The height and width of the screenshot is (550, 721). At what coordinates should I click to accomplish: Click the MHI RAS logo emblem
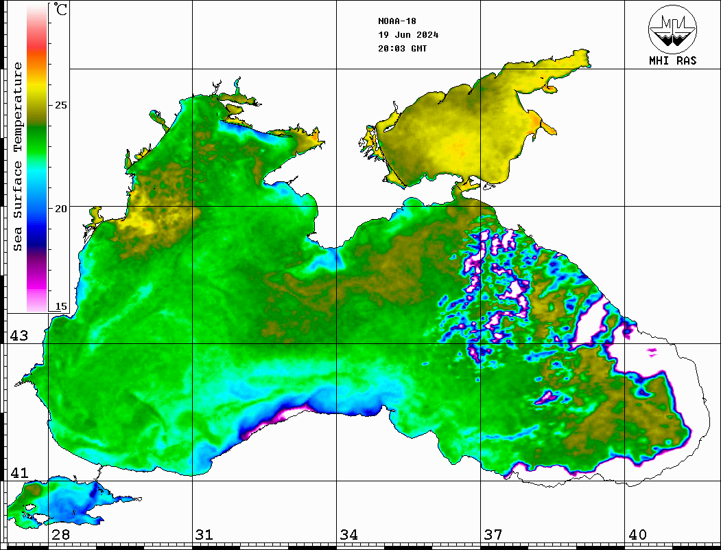[672, 29]
